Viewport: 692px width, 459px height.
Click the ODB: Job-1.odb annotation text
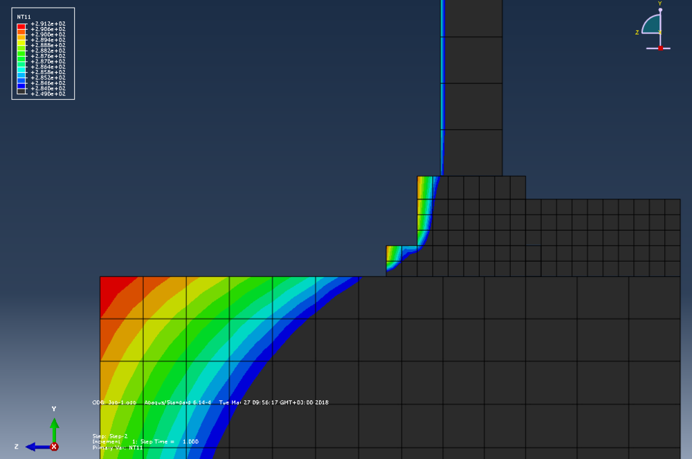tap(114, 402)
